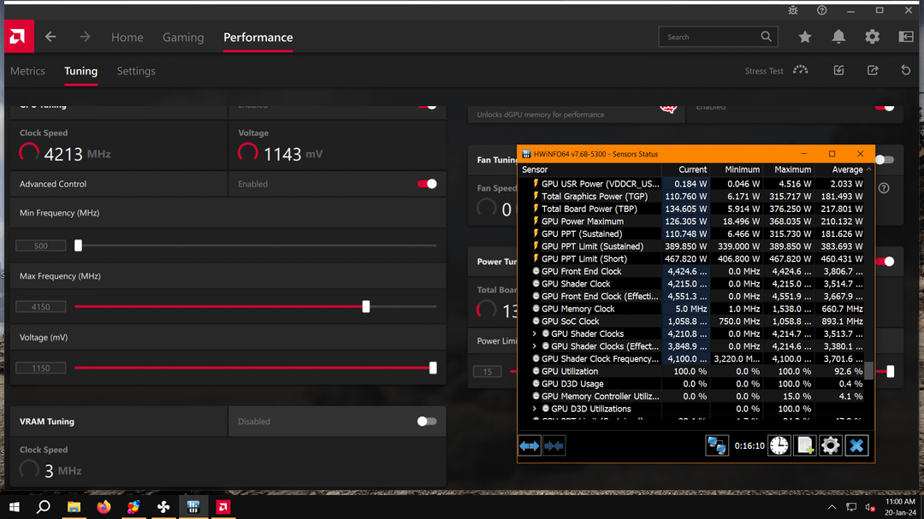Switch to the Metrics tab
The image size is (924, 519).
pyautogui.click(x=27, y=71)
